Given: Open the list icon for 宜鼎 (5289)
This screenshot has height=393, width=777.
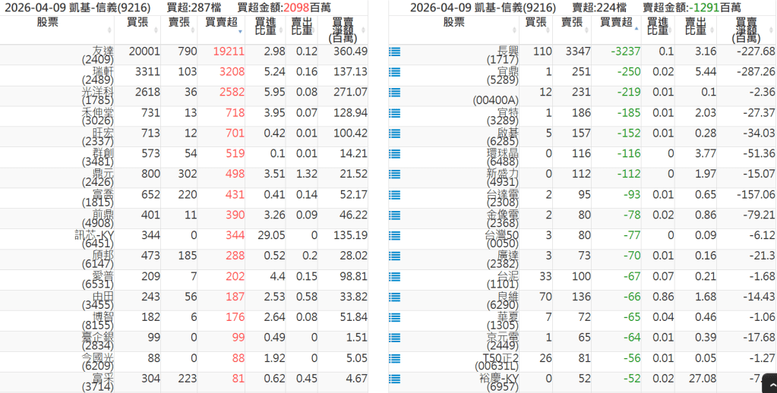Looking at the screenshot, I should click(394, 72).
